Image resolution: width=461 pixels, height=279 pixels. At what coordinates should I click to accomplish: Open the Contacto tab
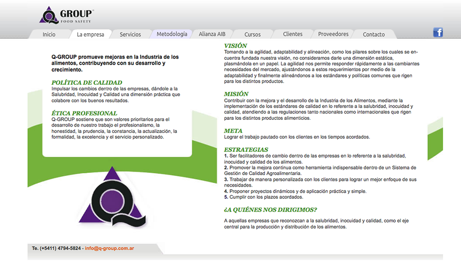[374, 34]
